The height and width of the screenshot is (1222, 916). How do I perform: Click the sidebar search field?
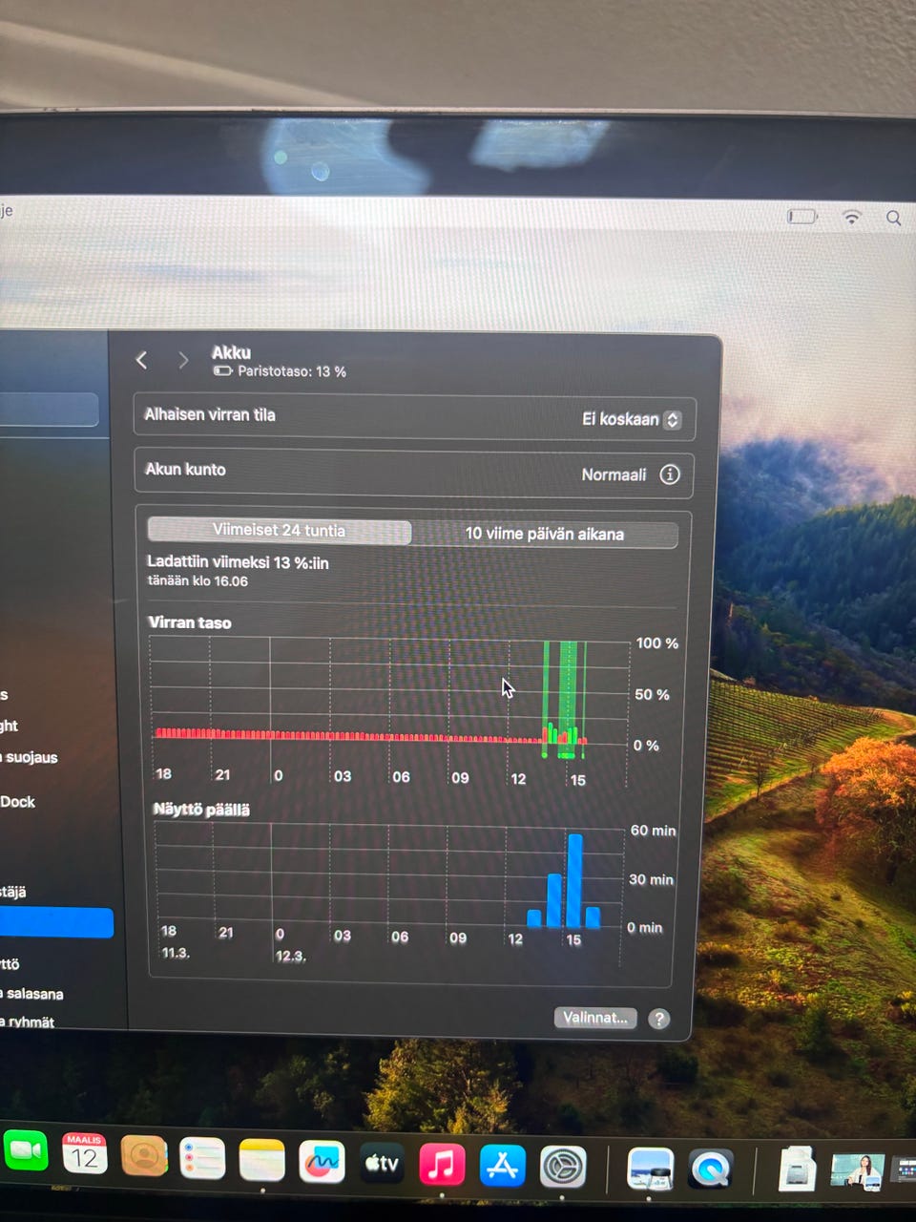[48, 410]
